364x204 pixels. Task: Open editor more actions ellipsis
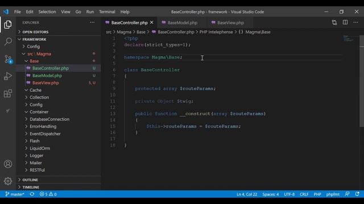click(x=355, y=23)
